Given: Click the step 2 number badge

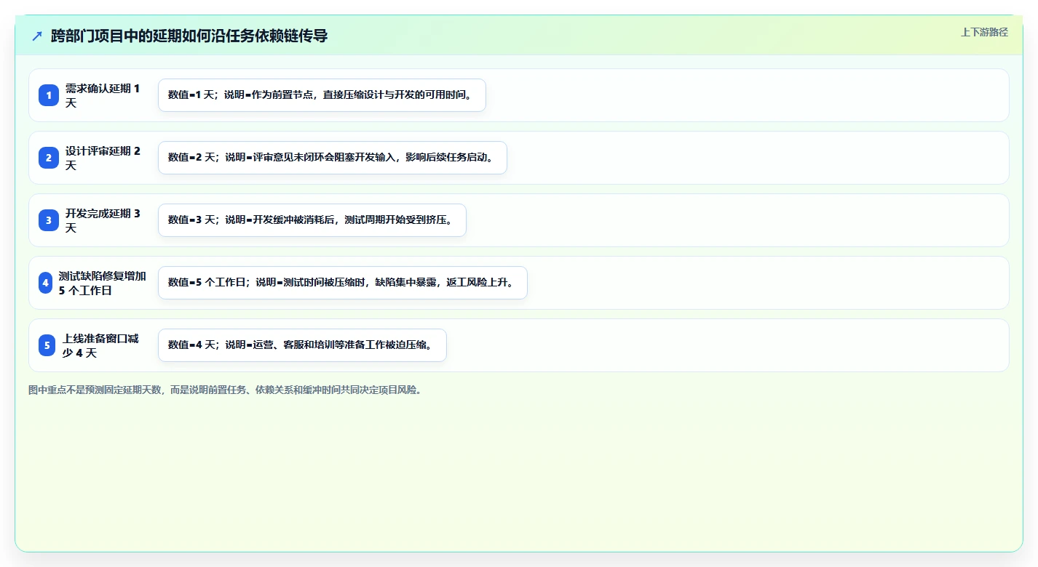Looking at the screenshot, I should [x=49, y=158].
